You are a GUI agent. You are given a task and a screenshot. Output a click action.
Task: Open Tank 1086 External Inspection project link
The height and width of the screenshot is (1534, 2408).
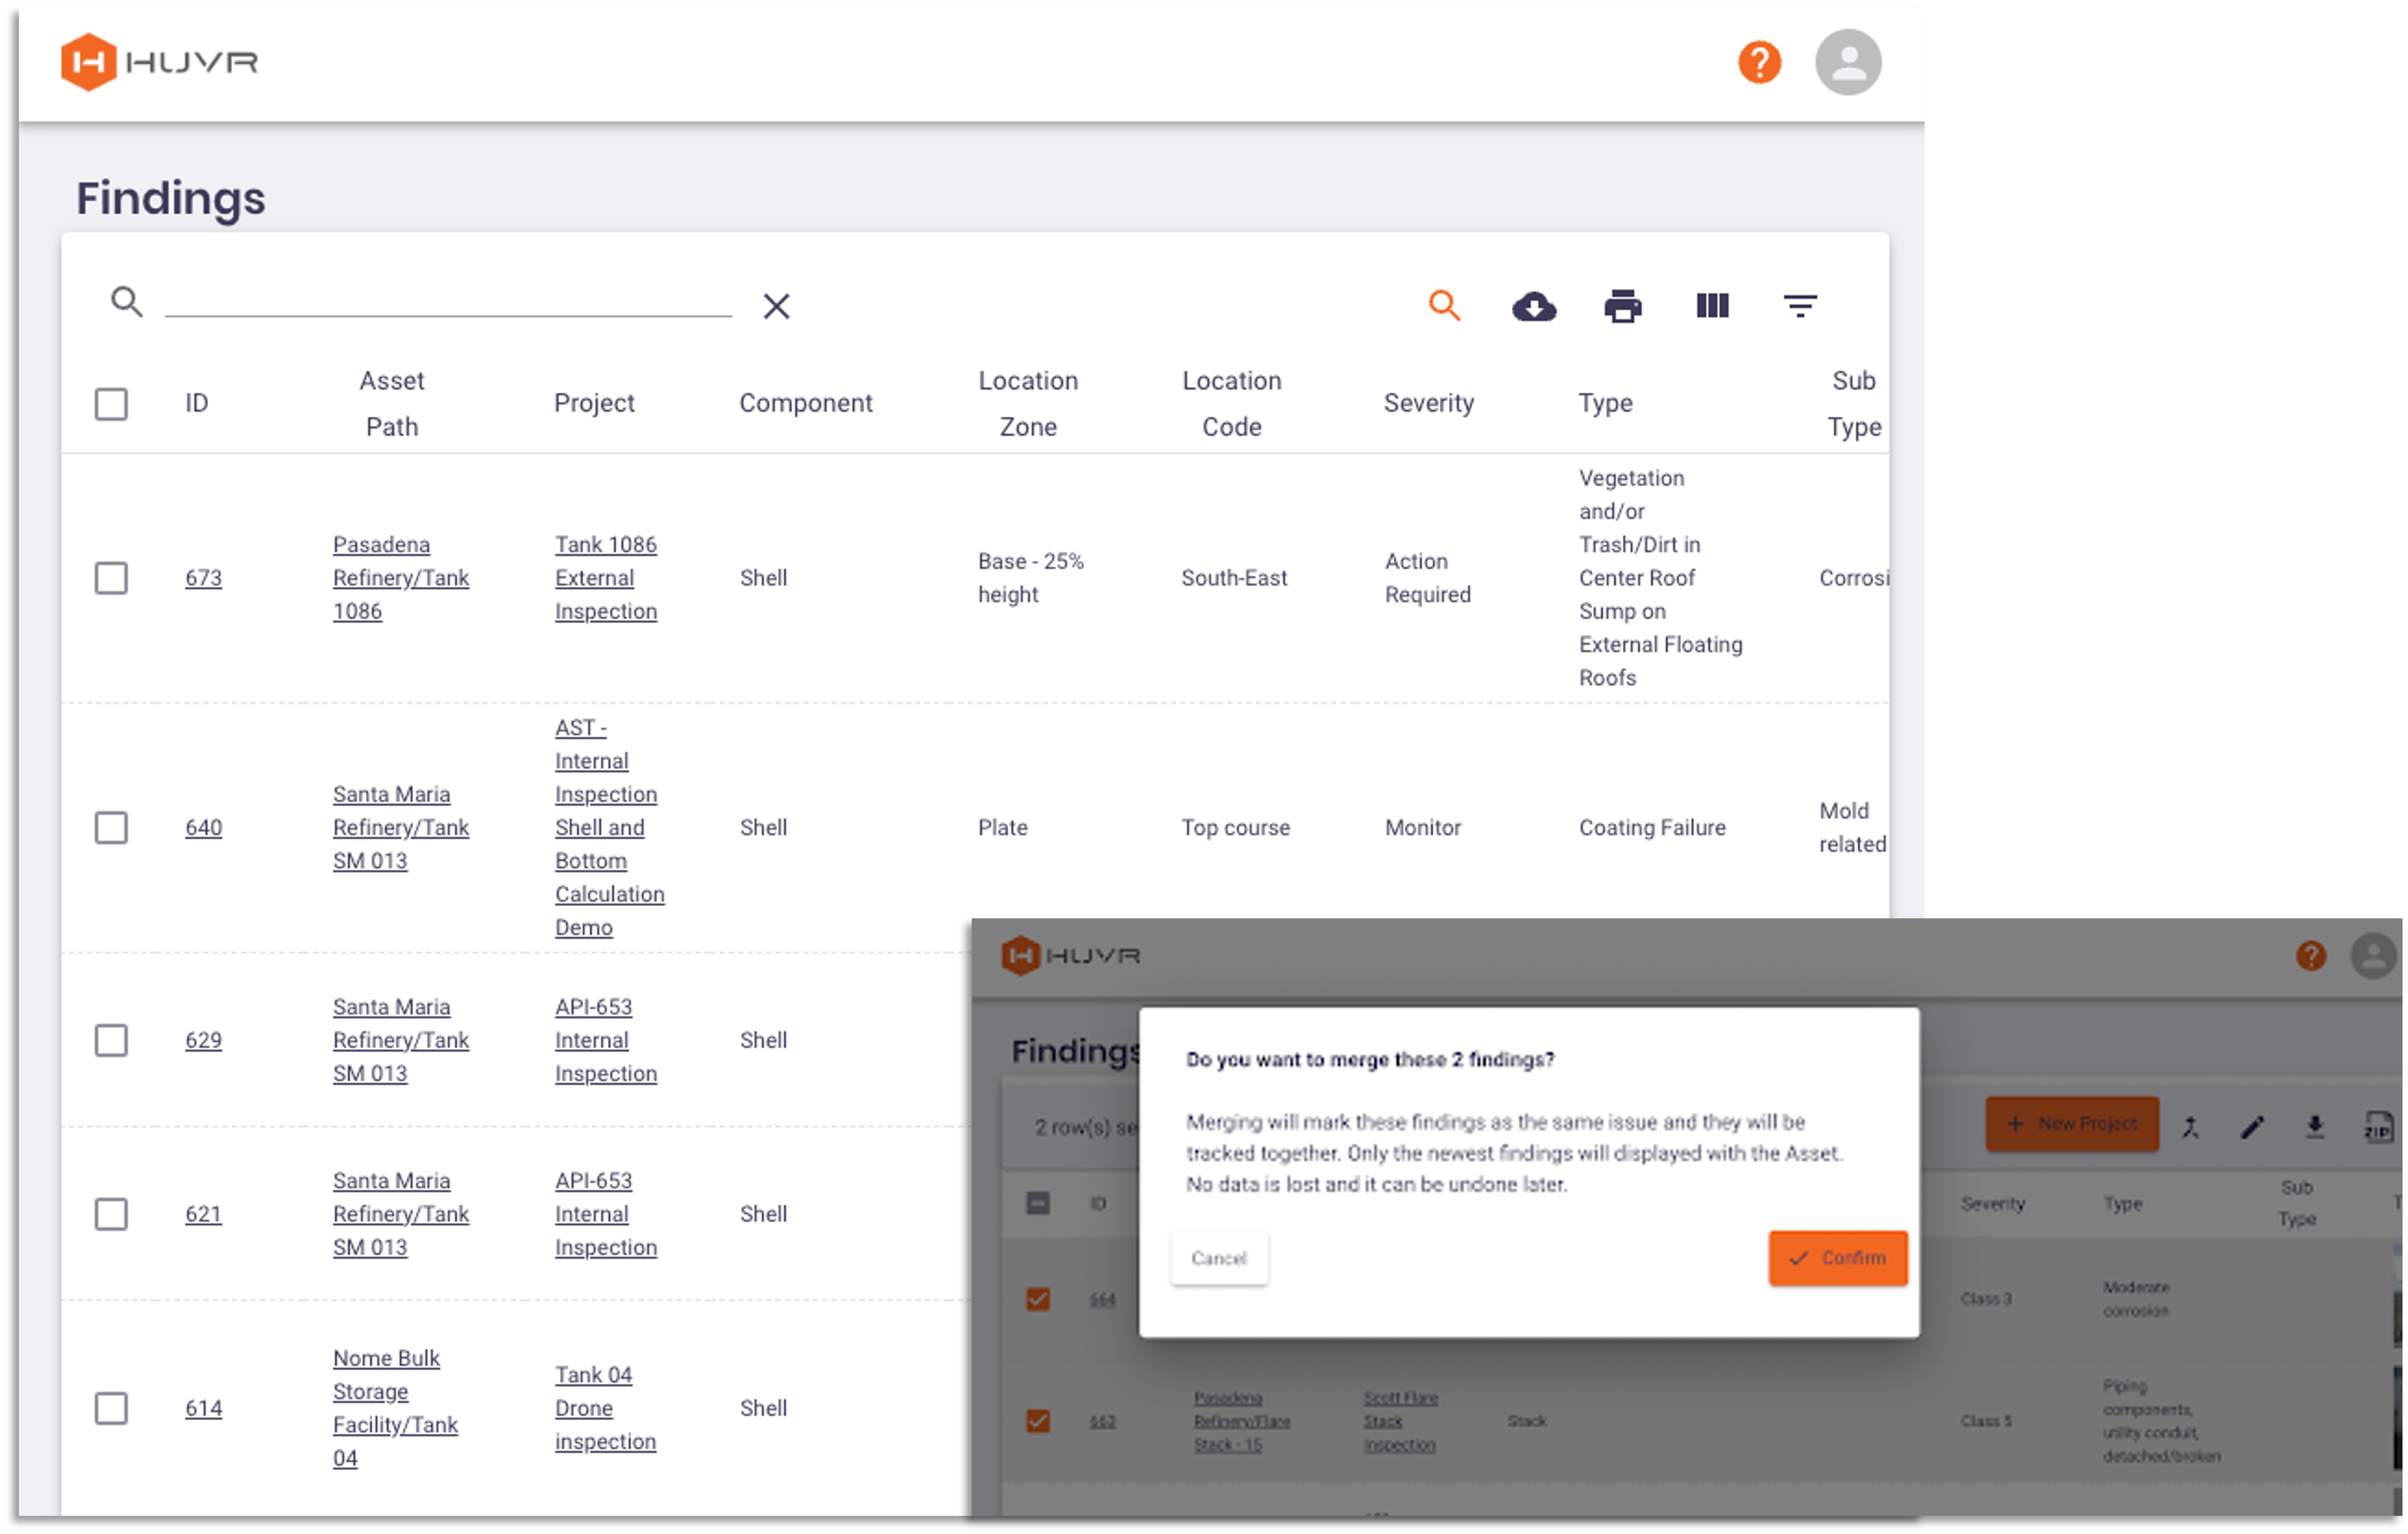click(606, 578)
